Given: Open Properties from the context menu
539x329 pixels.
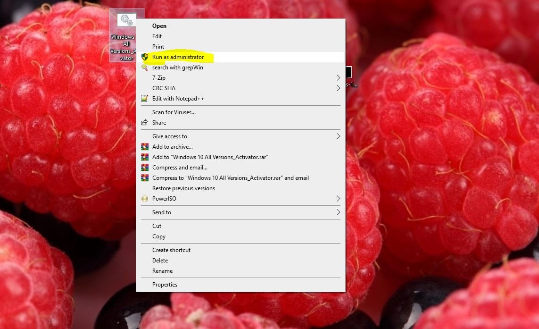Looking at the screenshot, I should pos(240,285).
